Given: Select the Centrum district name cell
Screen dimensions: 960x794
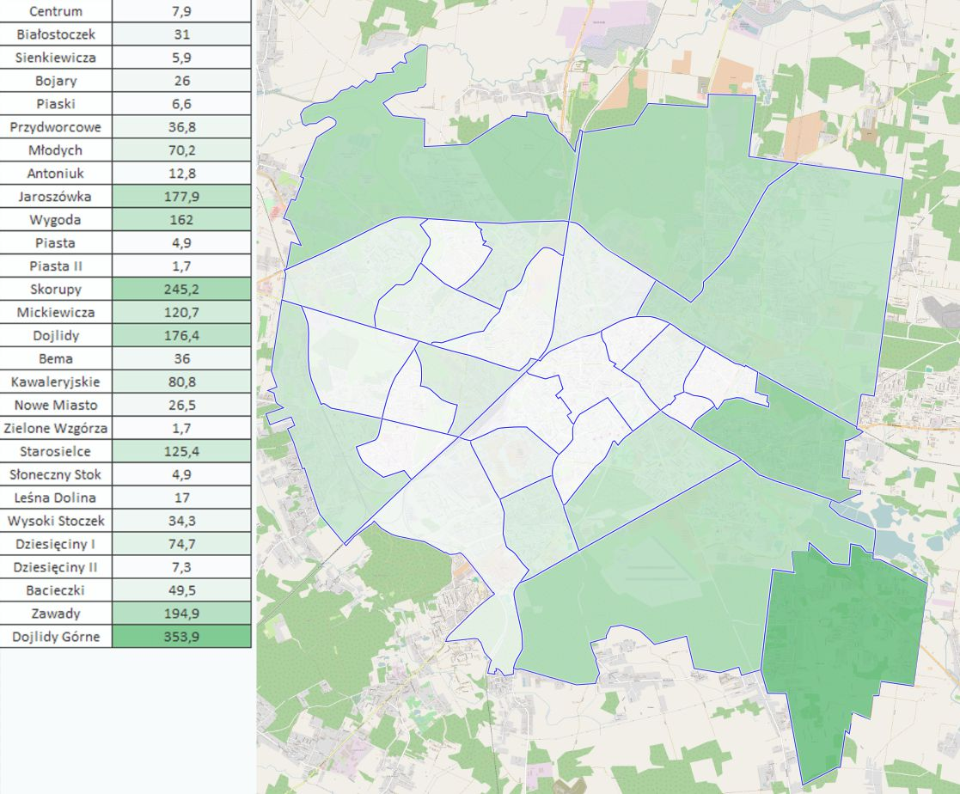Looking at the screenshot, I should (x=56, y=11).
